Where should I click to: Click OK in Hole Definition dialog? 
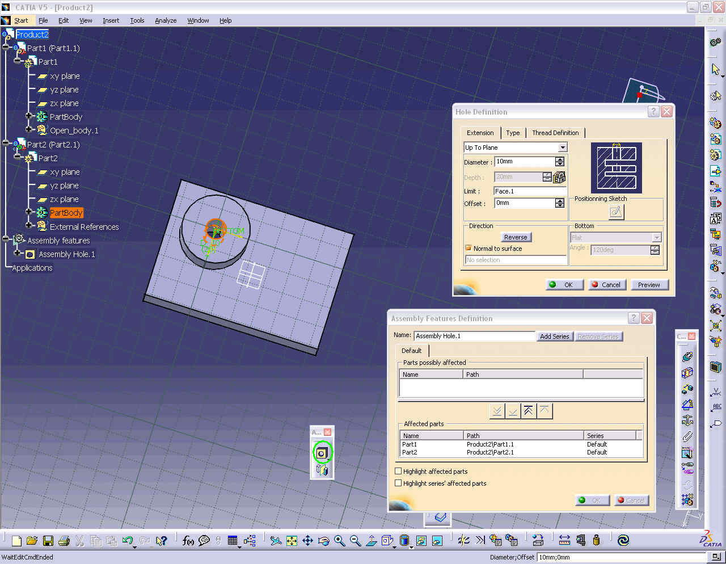tap(564, 285)
